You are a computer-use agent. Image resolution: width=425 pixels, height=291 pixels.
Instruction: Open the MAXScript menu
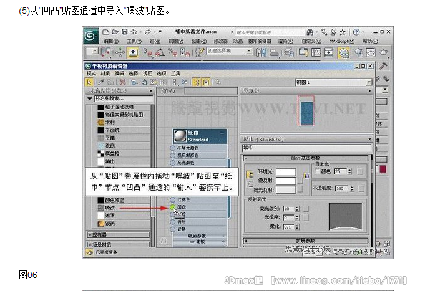[x=342, y=41]
